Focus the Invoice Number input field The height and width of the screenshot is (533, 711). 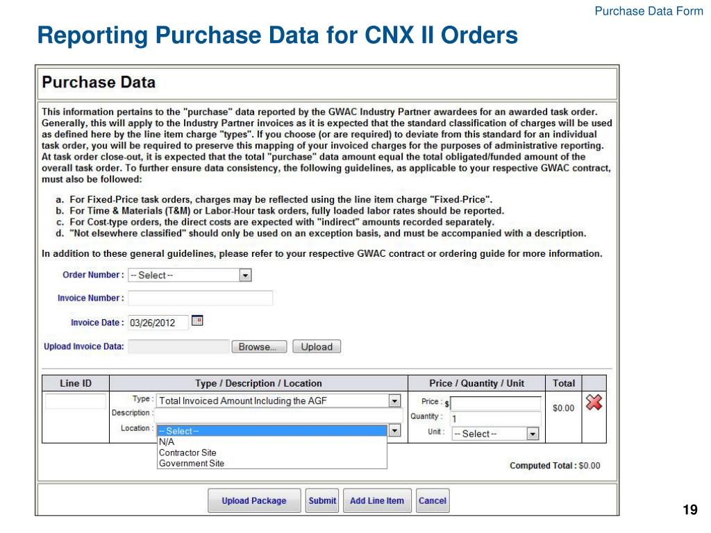click(201, 298)
